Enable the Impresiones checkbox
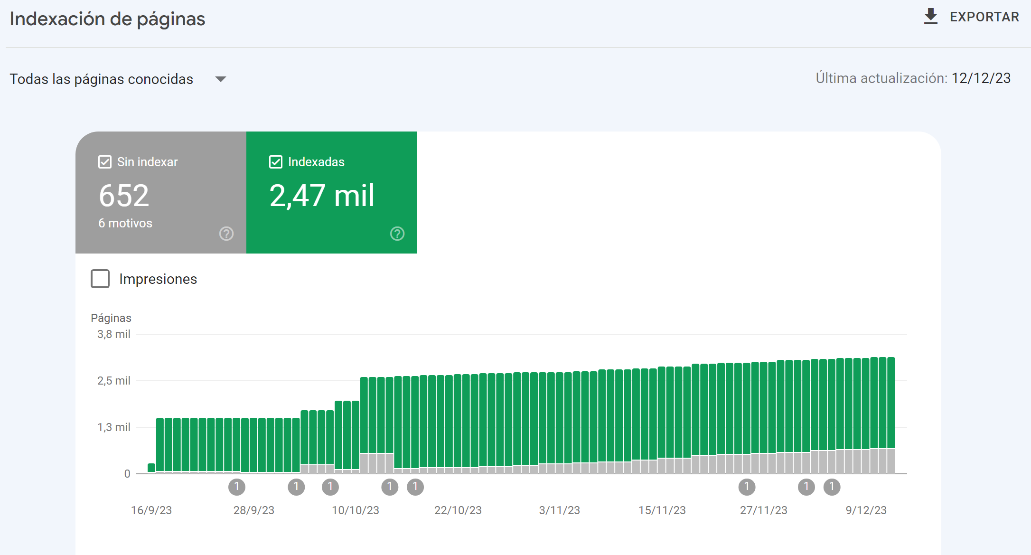Viewport: 1031px width, 555px height. tap(100, 279)
